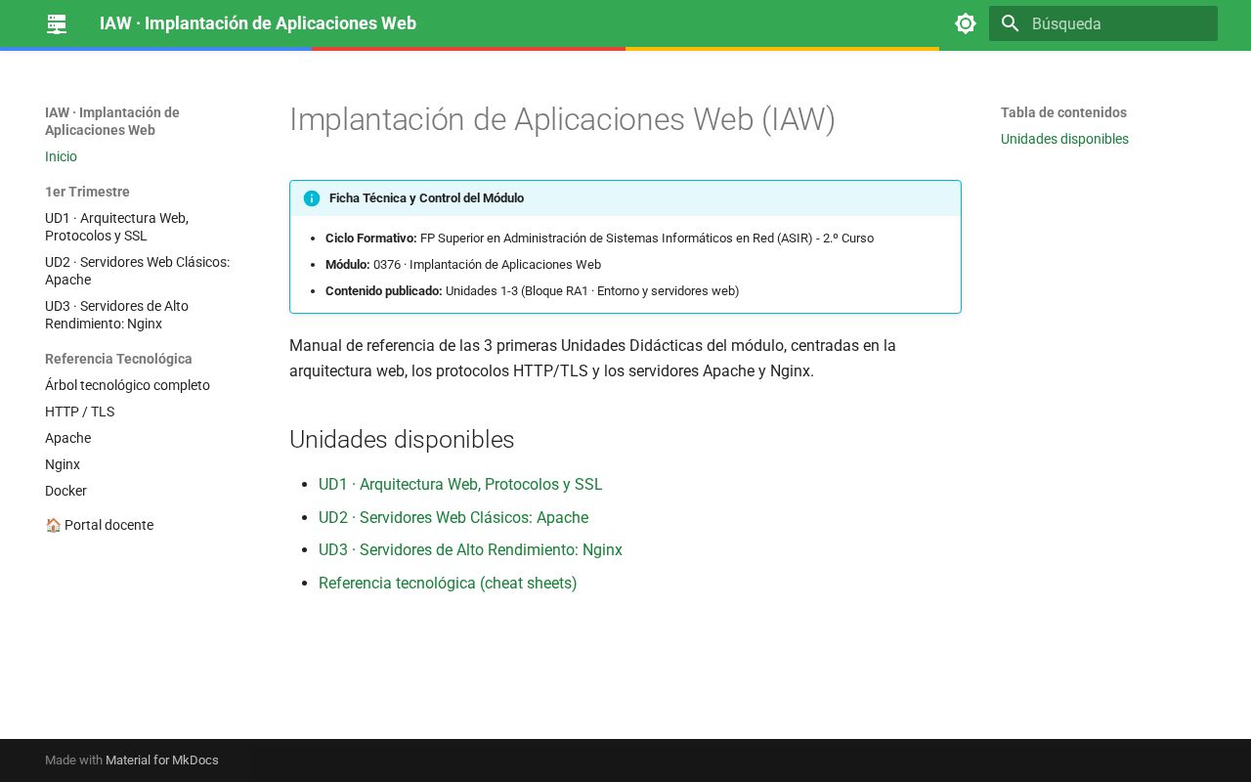1251x782 pixels.
Task: Click the Unidades disponibles section heading
Action: pos(402,439)
